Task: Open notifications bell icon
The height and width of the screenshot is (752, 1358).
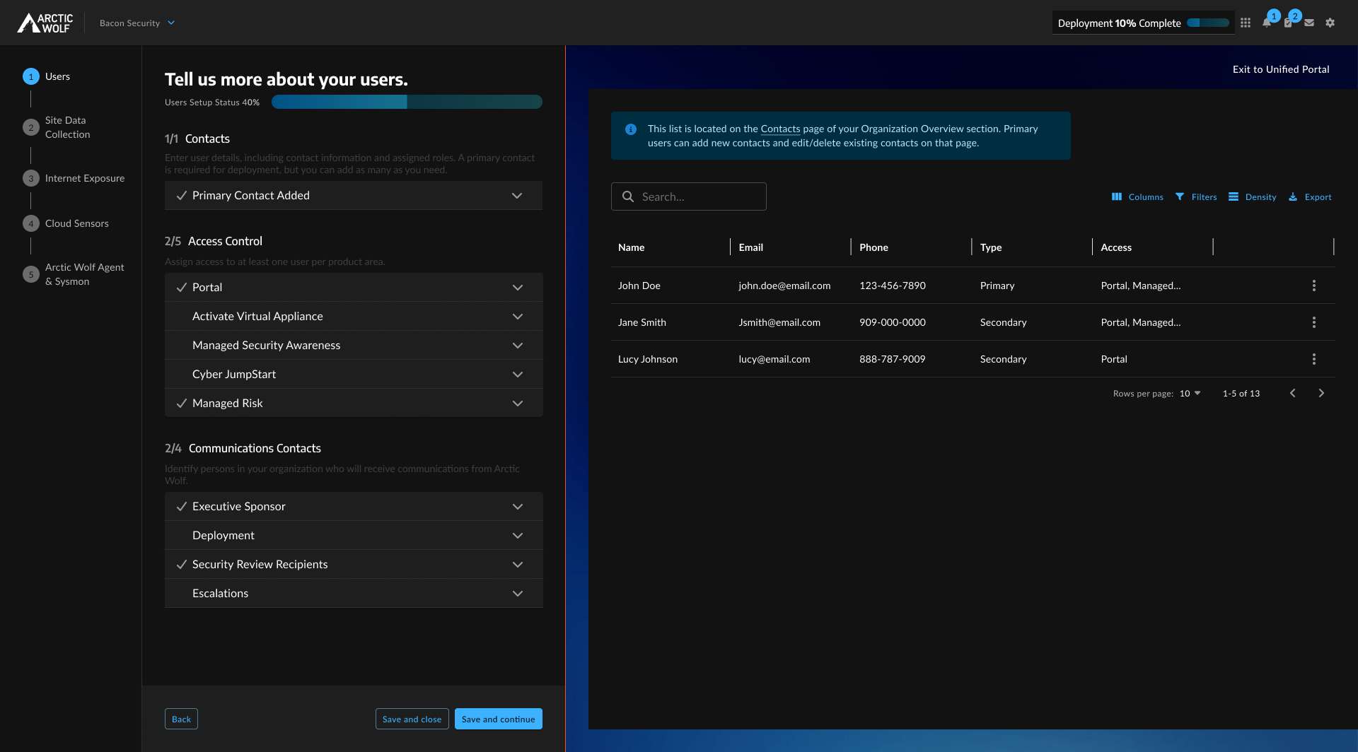Action: [1267, 23]
